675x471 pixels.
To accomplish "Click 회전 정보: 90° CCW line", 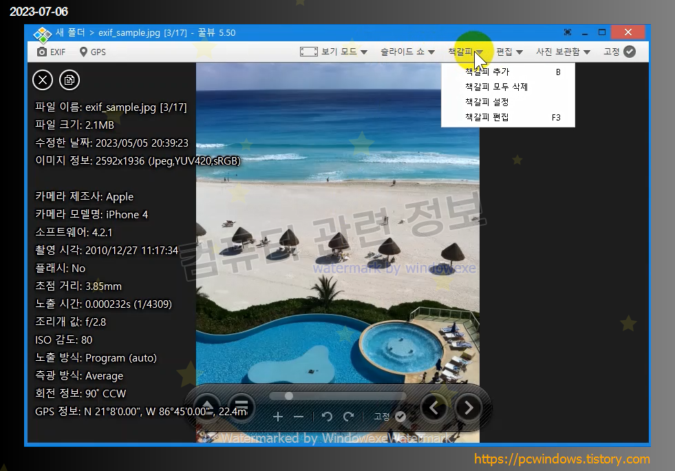I will pyautogui.click(x=80, y=393).
